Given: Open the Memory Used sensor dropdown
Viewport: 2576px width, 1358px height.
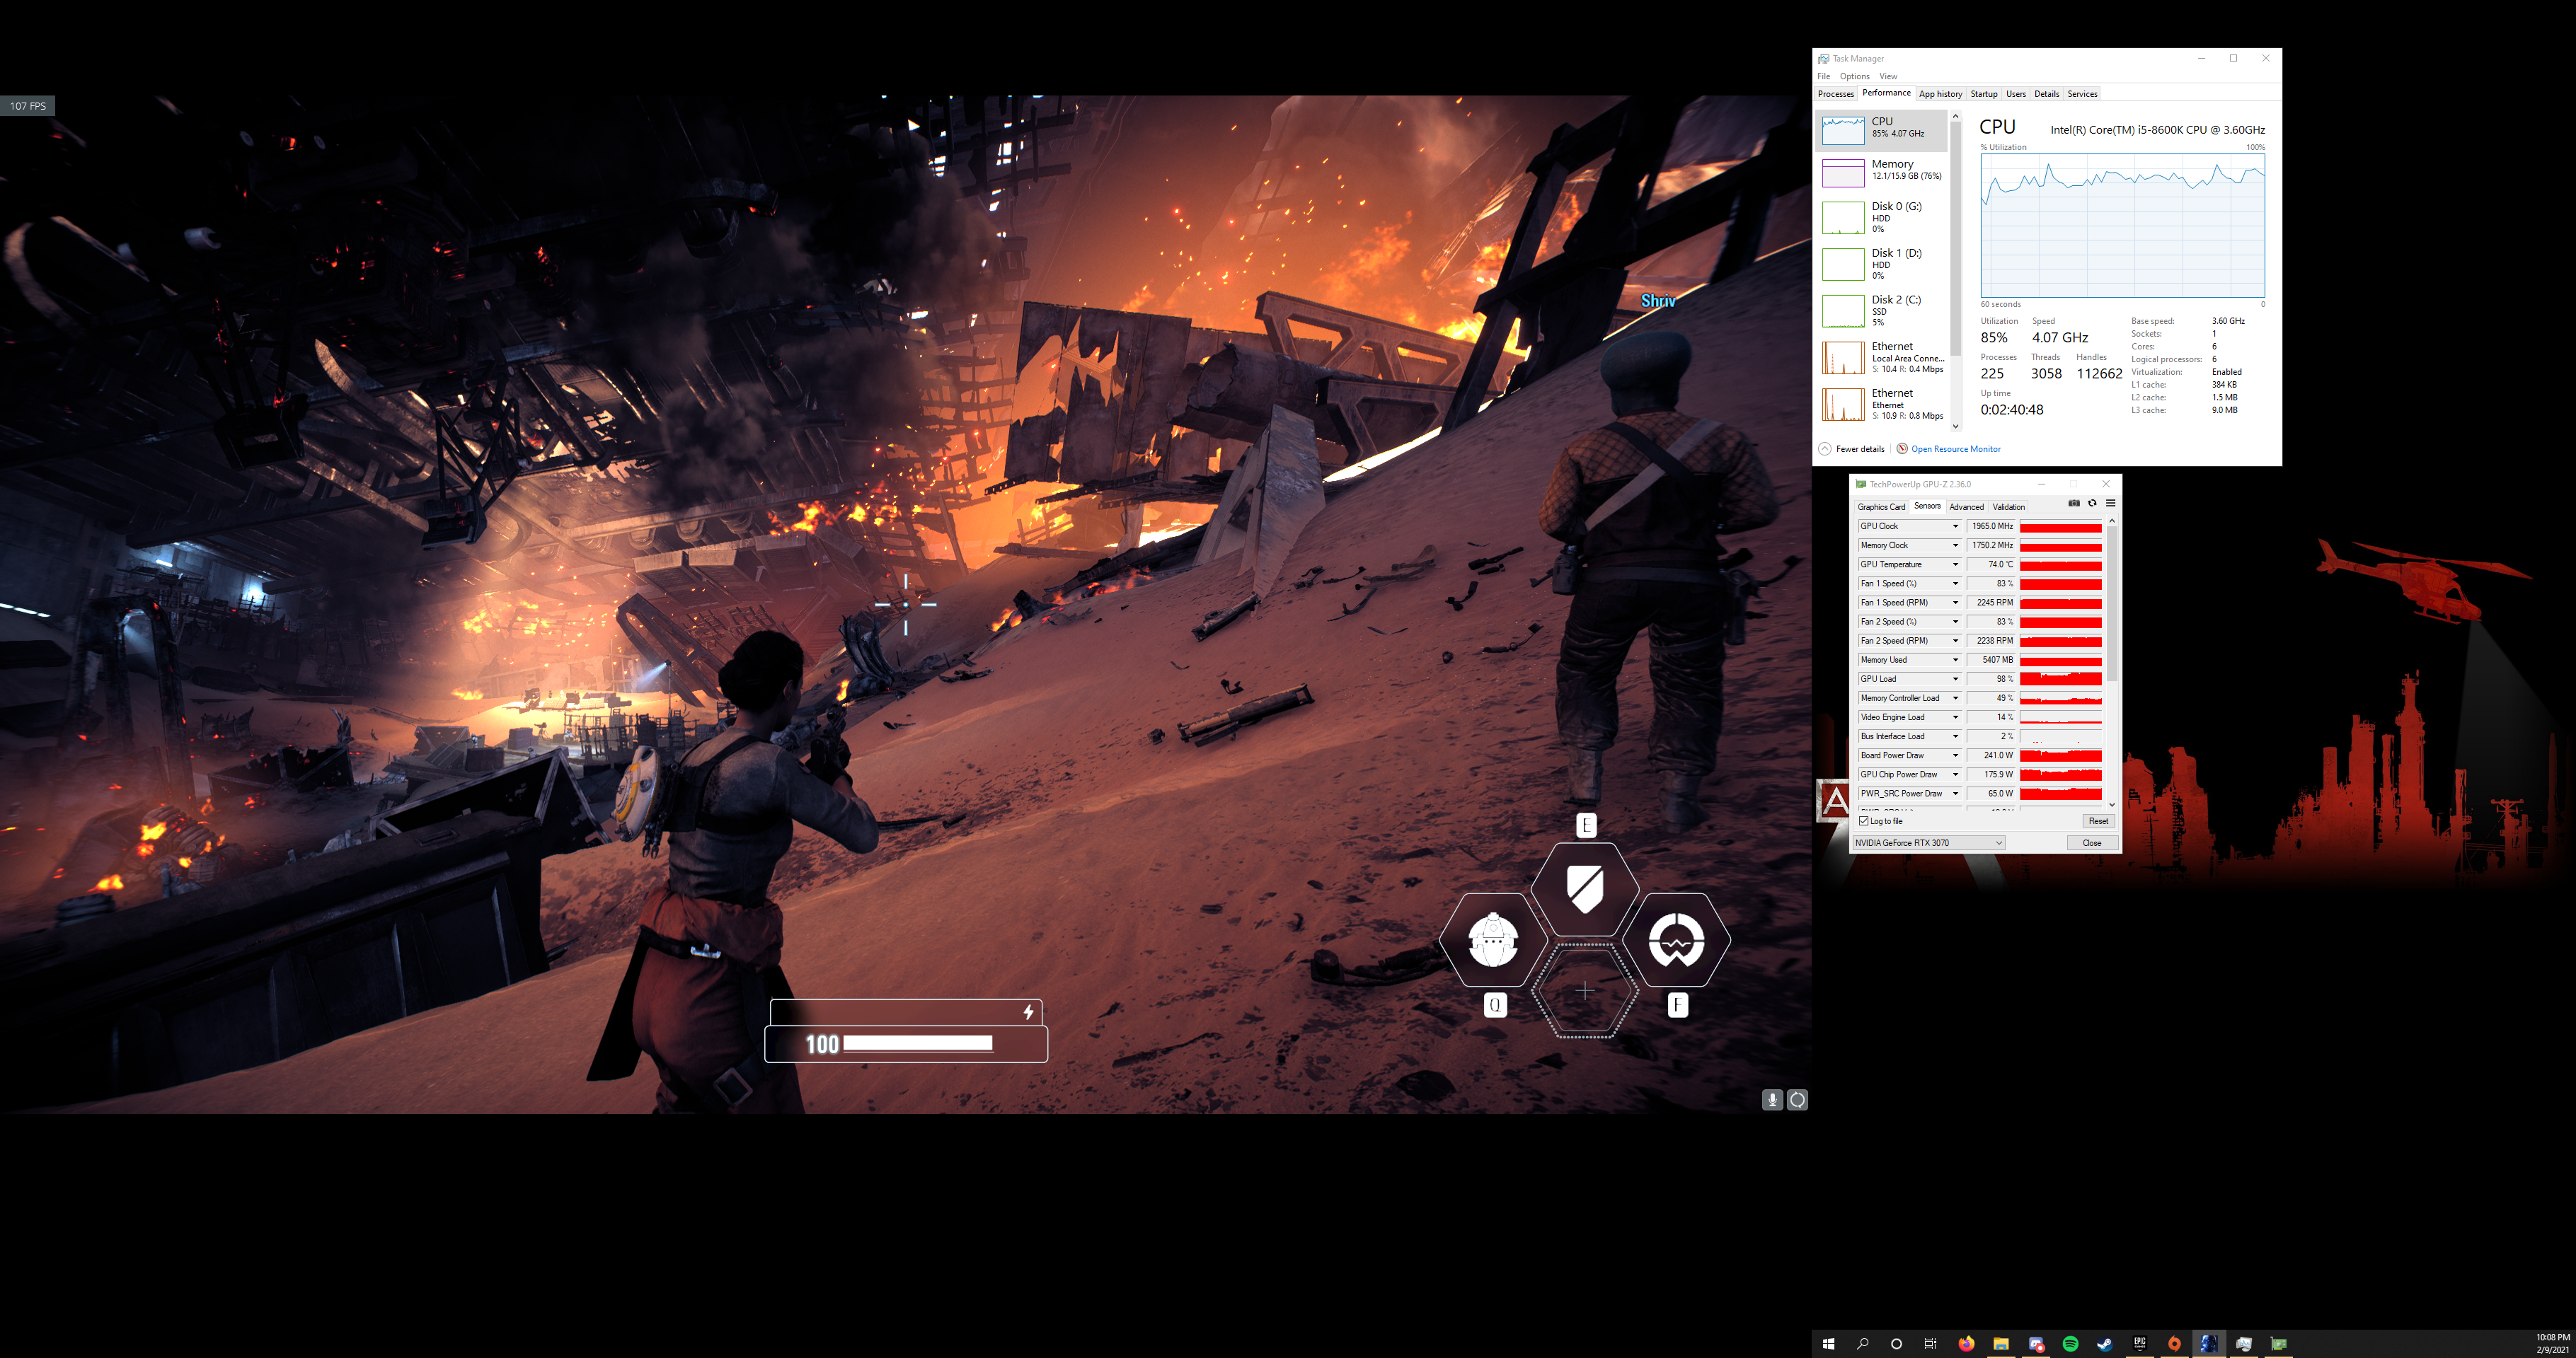Looking at the screenshot, I should click(x=1955, y=661).
